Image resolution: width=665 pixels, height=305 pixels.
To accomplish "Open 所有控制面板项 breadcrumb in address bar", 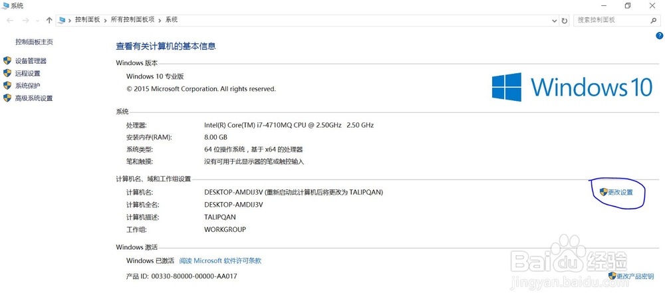I will (133, 20).
